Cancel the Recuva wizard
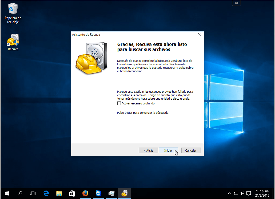 191,151
